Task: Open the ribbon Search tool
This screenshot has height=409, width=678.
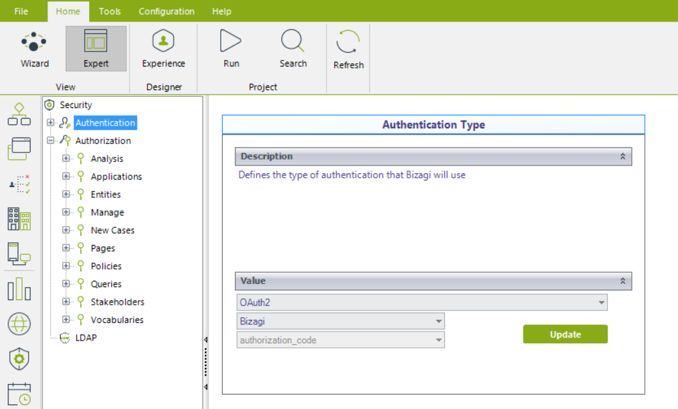Action: [x=292, y=49]
